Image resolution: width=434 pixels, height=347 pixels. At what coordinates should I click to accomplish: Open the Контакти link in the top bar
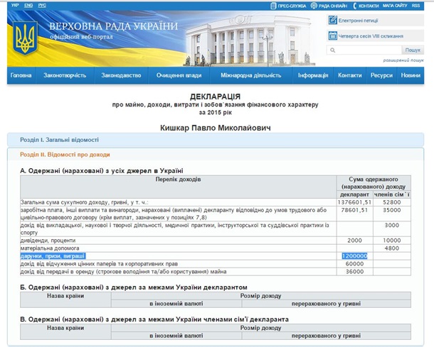(x=369, y=6)
